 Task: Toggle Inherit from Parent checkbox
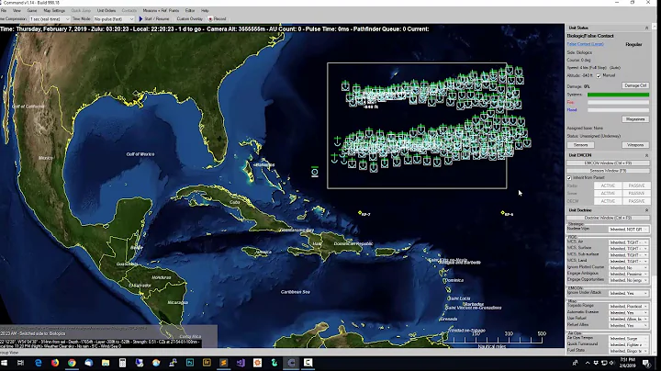[x=569, y=178]
